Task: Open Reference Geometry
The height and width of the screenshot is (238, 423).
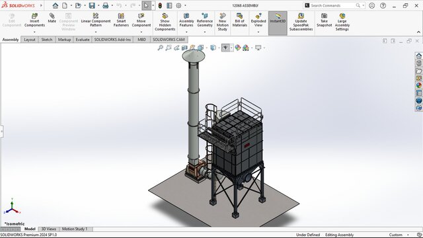Action: pyautogui.click(x=205, y=20)
